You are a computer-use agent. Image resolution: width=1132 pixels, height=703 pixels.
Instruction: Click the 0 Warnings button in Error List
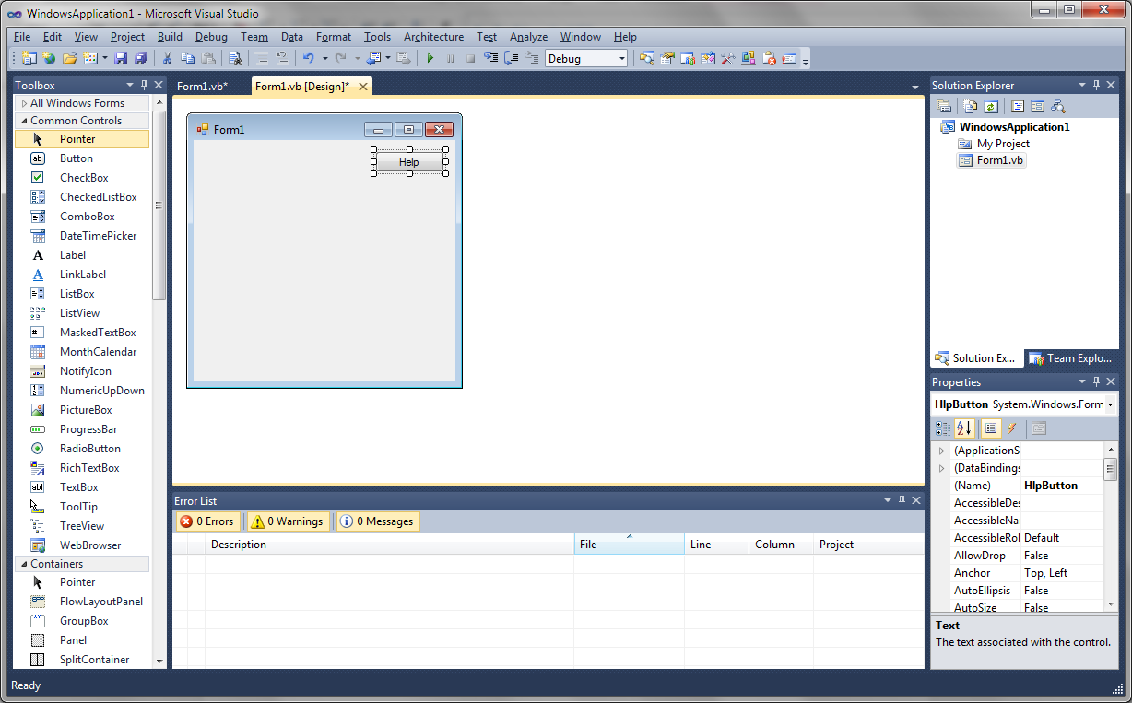(287, 521)
